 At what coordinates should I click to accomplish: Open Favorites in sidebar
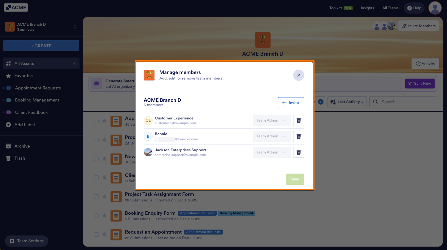(x=24, y=75)
